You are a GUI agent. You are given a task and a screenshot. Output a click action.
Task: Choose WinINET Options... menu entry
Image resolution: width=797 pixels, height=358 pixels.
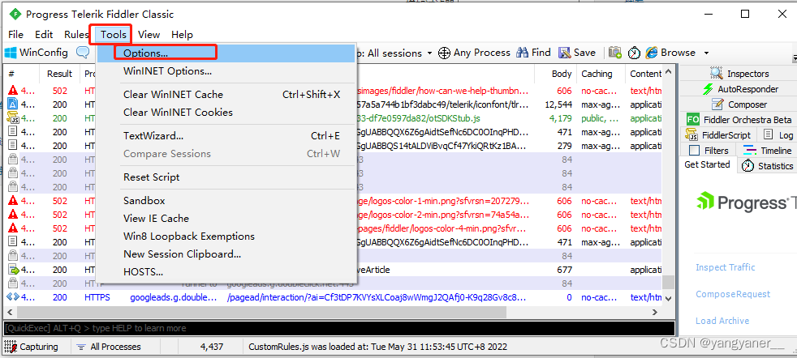pos(226,71)
